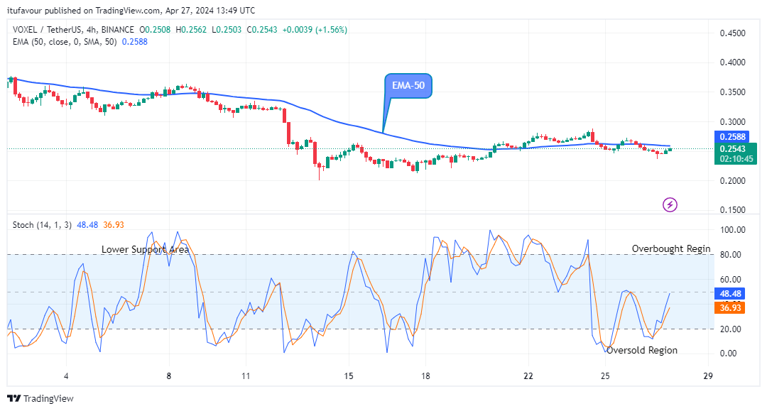
Task: Click the 20.00 stochastic axis label
Action: pos(731,329)
